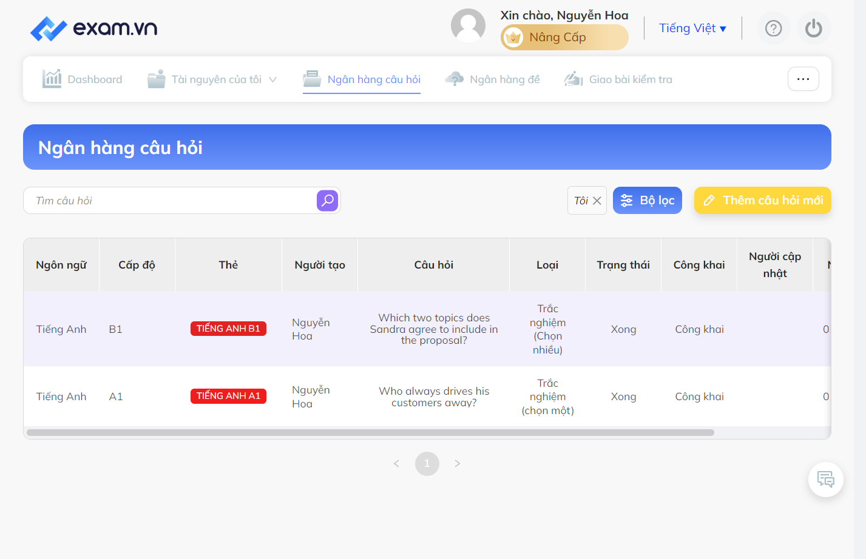Open the chat support bubble icon
Image resolution: width=866 pixels, height=559 pixels.
tap(825, 480)
